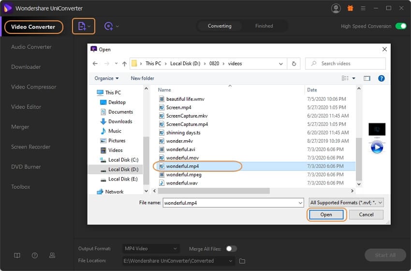Click the Back arrow in Open dialog

tap(95, 63)
